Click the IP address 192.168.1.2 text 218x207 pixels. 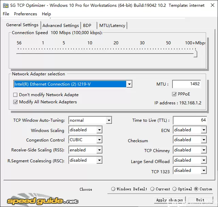(178, 103)
